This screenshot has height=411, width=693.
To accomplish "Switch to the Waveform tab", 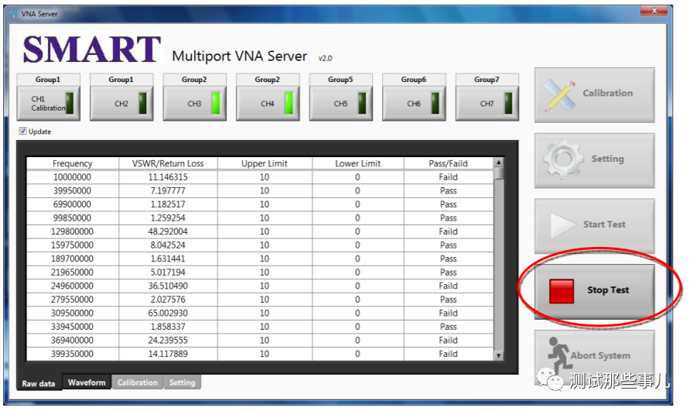I will (87, 382).
